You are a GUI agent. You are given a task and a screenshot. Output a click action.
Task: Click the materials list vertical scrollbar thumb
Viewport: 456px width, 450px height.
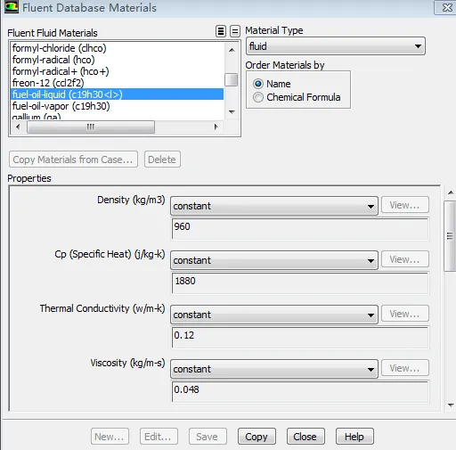[232, 79]
